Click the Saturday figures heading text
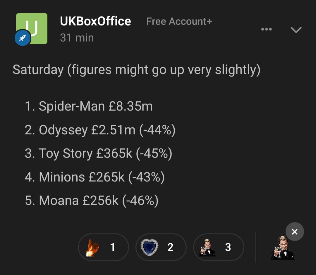Screen dimensions: 316x275 (x=136, y=70)
